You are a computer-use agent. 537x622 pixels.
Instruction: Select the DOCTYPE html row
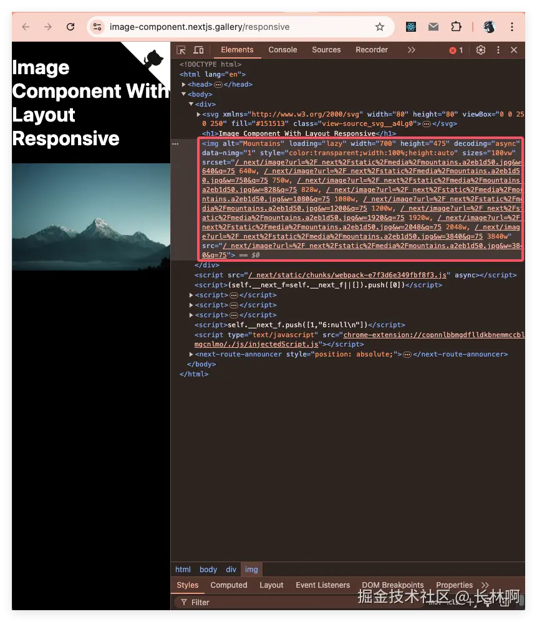pyautogui.click(x=210, y=64)
